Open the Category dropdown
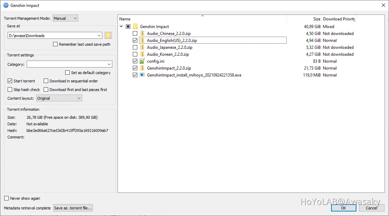The width and height of the screenshot is (389, 216). click(x=69, y=64)
